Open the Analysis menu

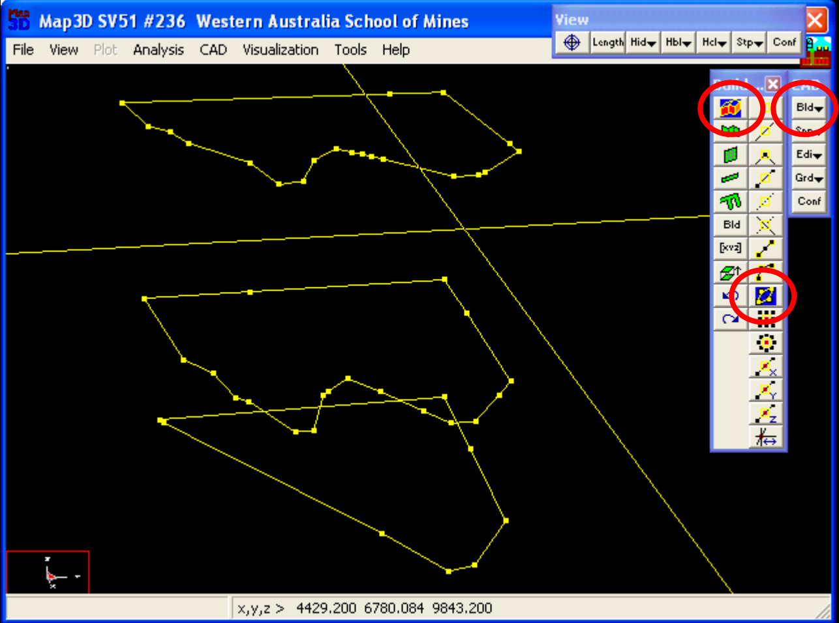click(x=159, y=50)
